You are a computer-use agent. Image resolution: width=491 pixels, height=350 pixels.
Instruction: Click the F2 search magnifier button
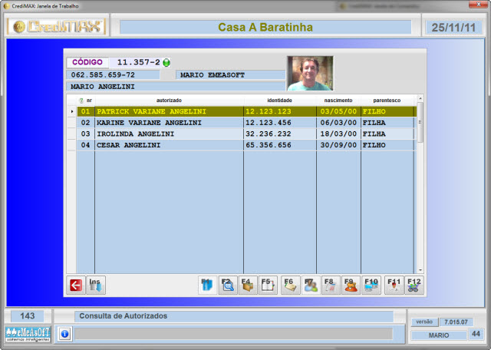click(x=228, y=285)
